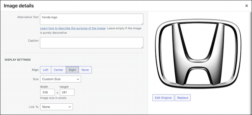Screen dimensions: 252x115
Task: Click the Caption label
Action: [x=33, y=41]
